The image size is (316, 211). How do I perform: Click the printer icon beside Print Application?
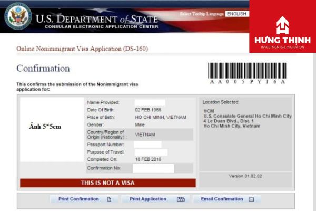(x=181, y=199)
